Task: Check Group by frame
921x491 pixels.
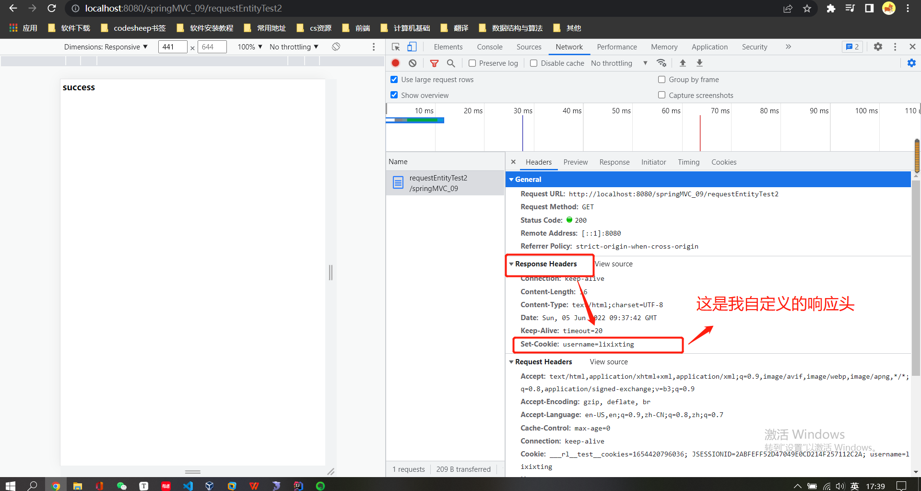Action: pyautogui.click(x=661, y=80)
